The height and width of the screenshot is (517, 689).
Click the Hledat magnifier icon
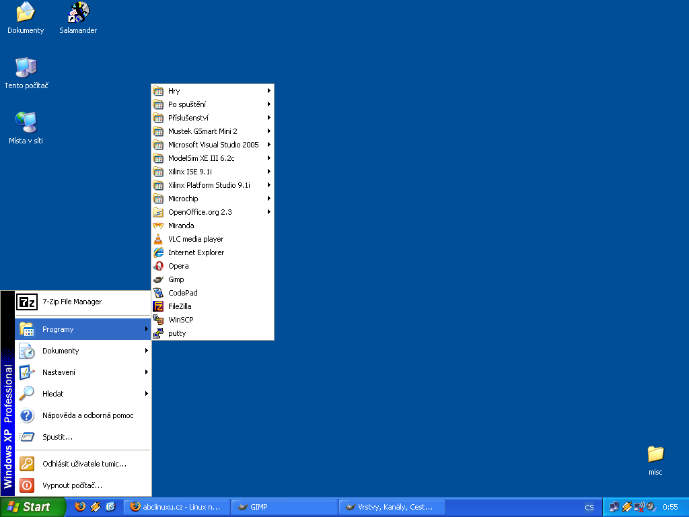pos(27,393)
